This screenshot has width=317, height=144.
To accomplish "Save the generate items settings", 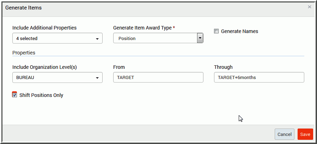I will [305, 134].
